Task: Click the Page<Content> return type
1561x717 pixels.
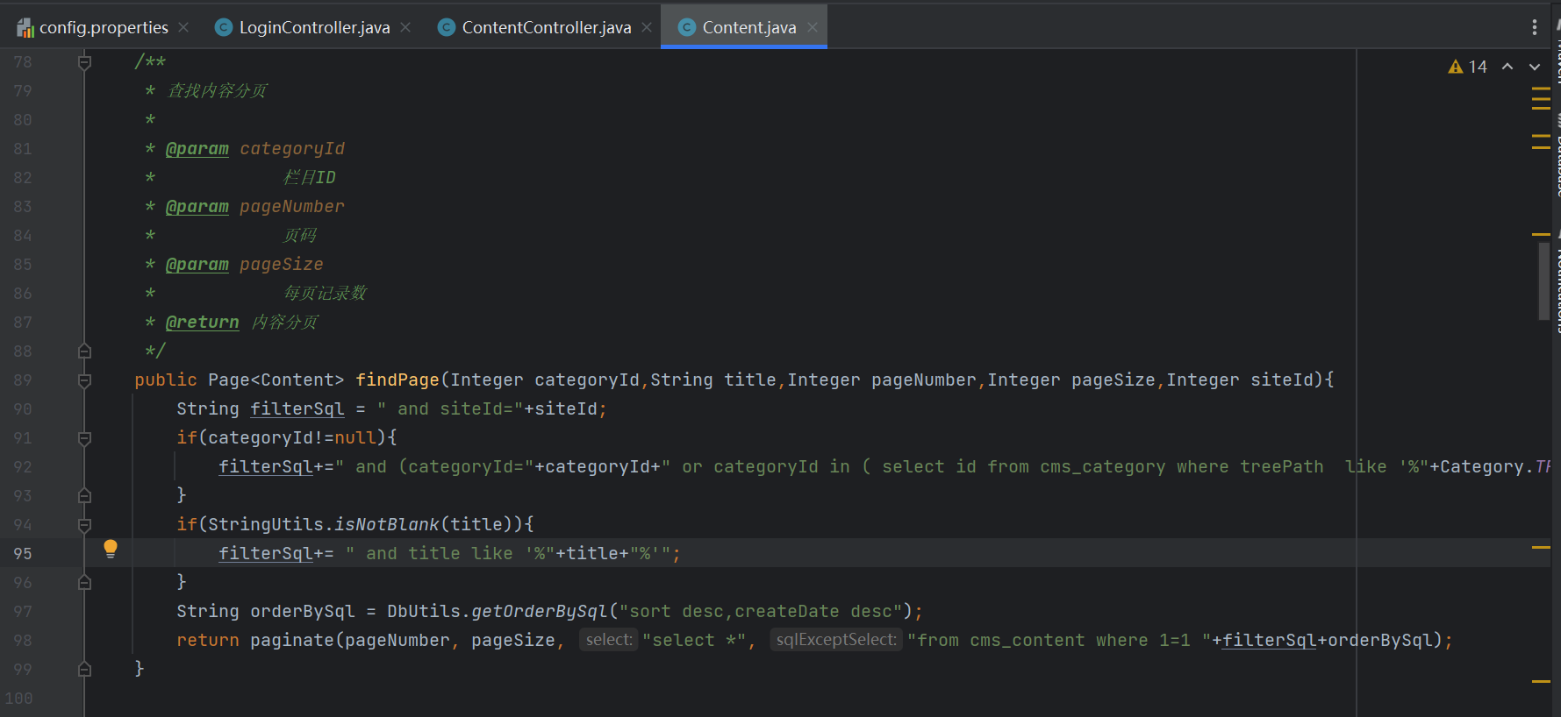Action: 276,380
